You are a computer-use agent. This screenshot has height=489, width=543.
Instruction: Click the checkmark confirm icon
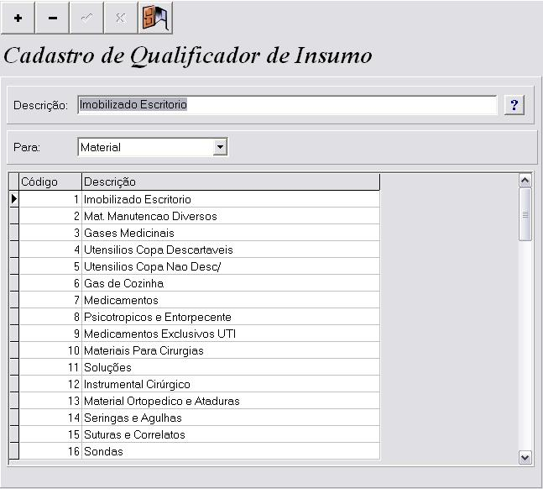pos(86,18)
